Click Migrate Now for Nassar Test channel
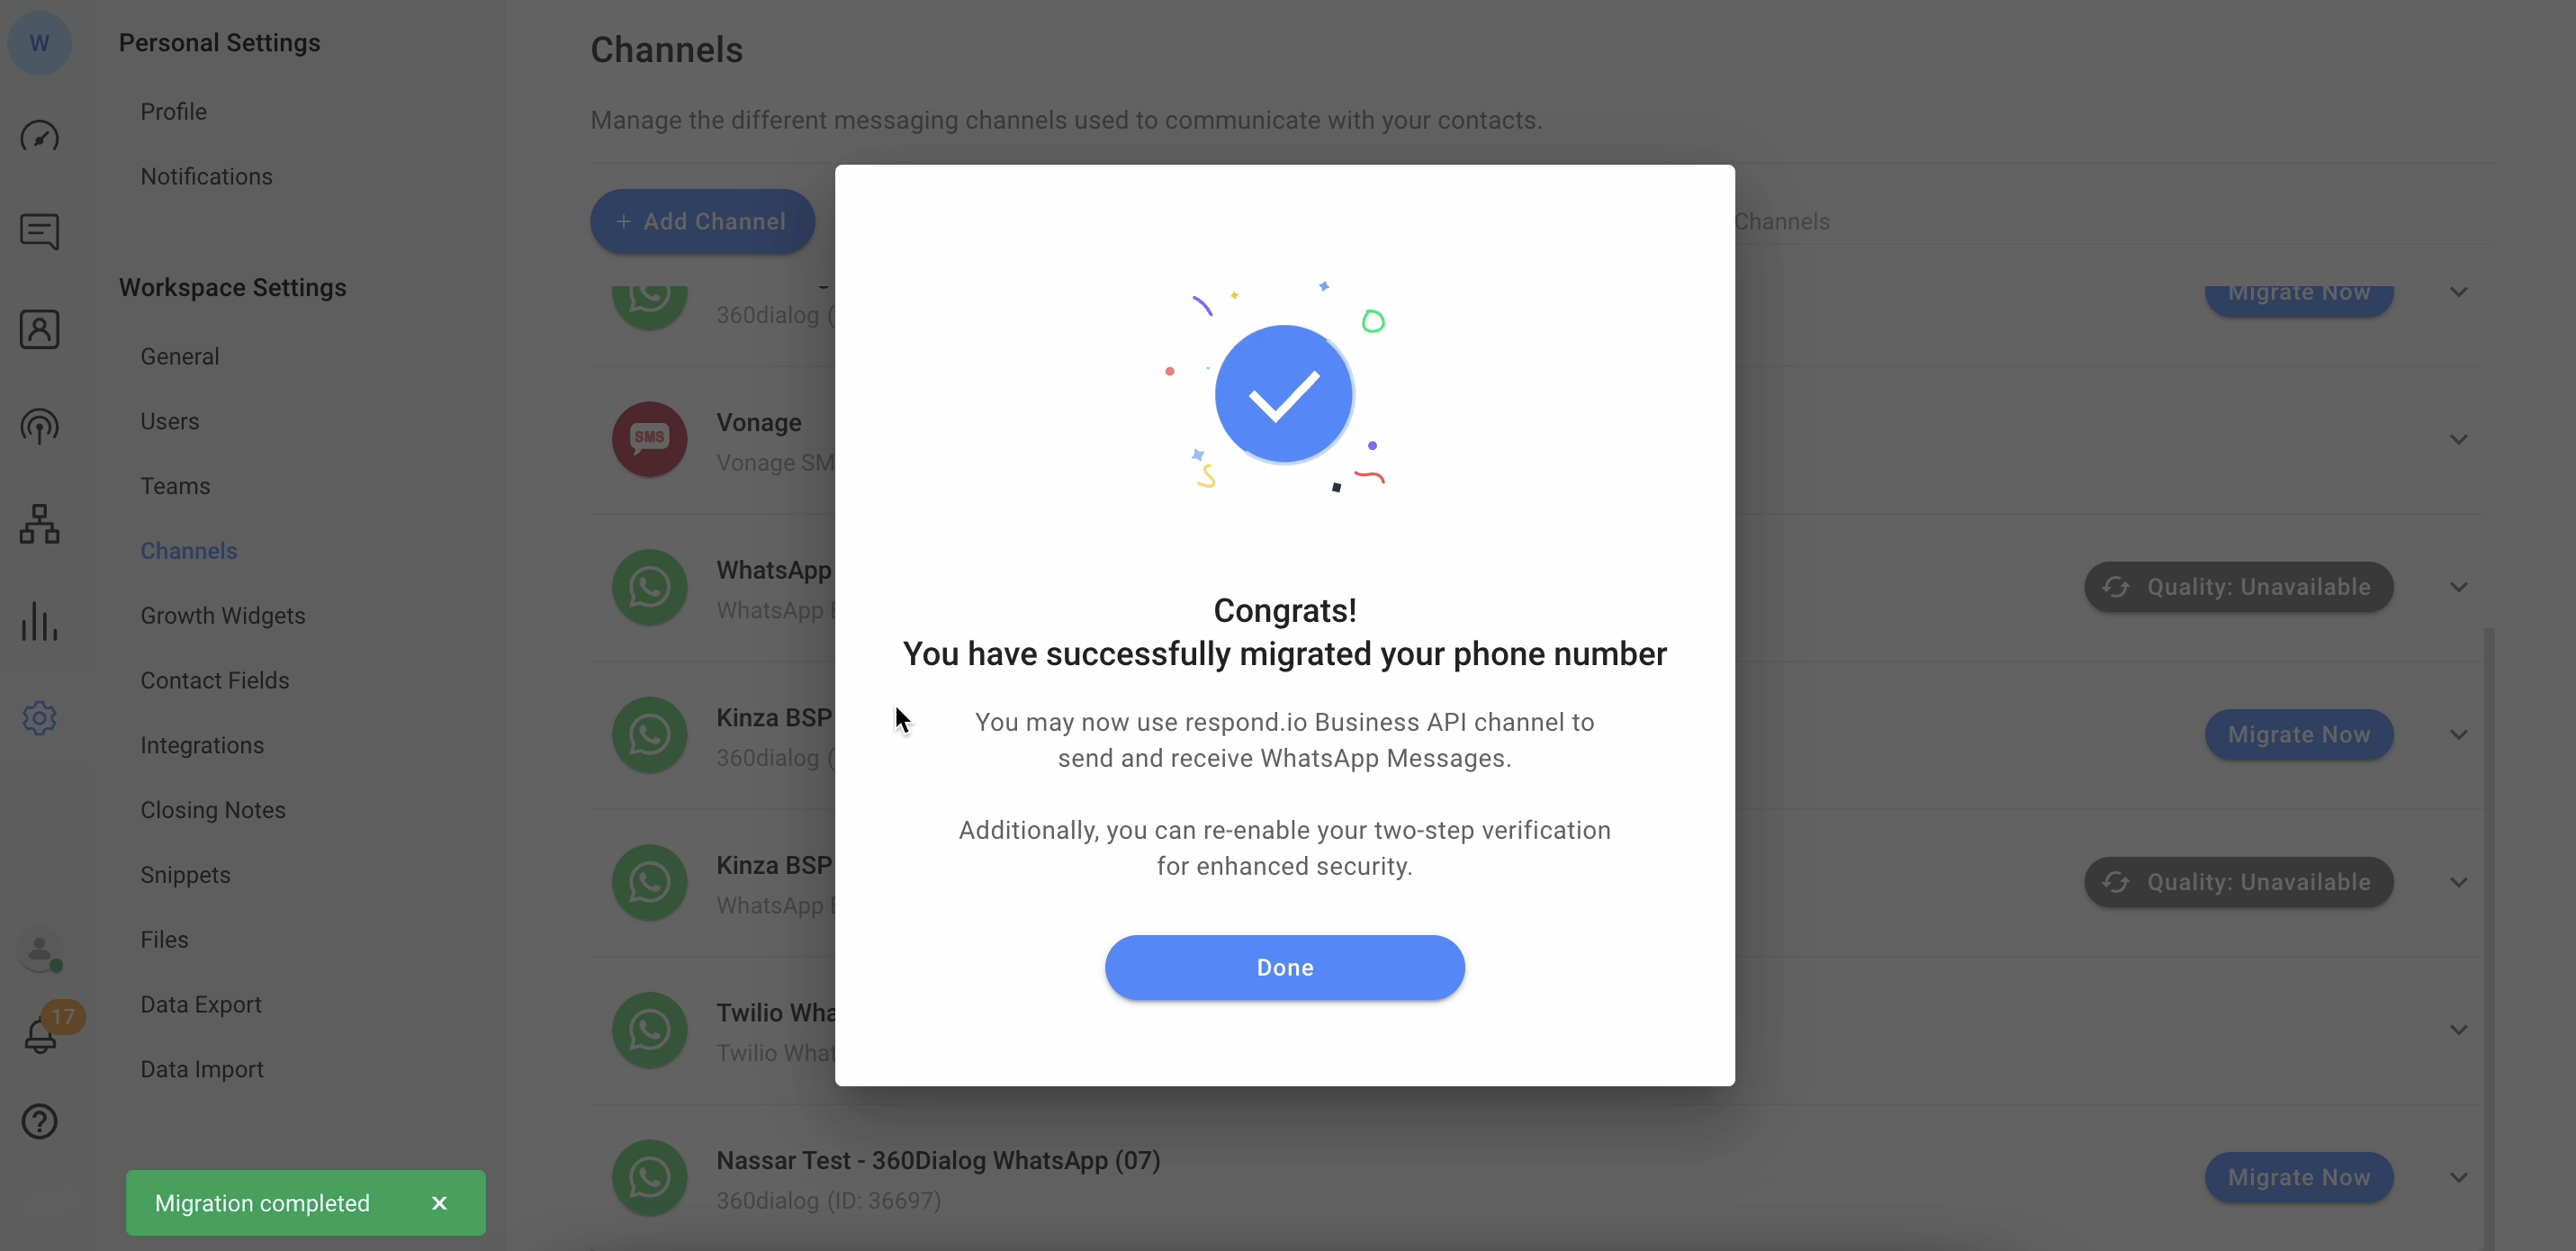This screenshot has width=2576, height=1251. 2298,1178
